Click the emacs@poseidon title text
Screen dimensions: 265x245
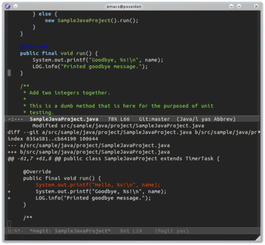(124, 7)
